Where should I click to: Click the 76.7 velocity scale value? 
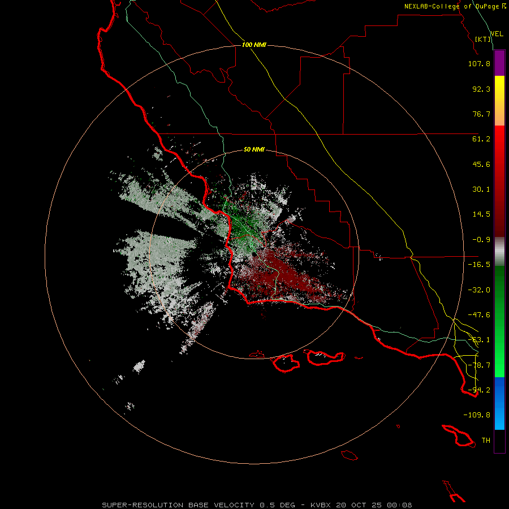[x=481, y=114]
